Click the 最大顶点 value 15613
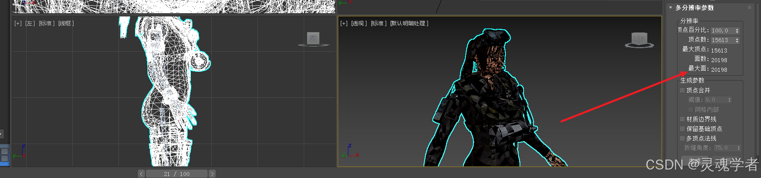Image resolution: width=761 pixels, height=178 pixels. (719, 51)
